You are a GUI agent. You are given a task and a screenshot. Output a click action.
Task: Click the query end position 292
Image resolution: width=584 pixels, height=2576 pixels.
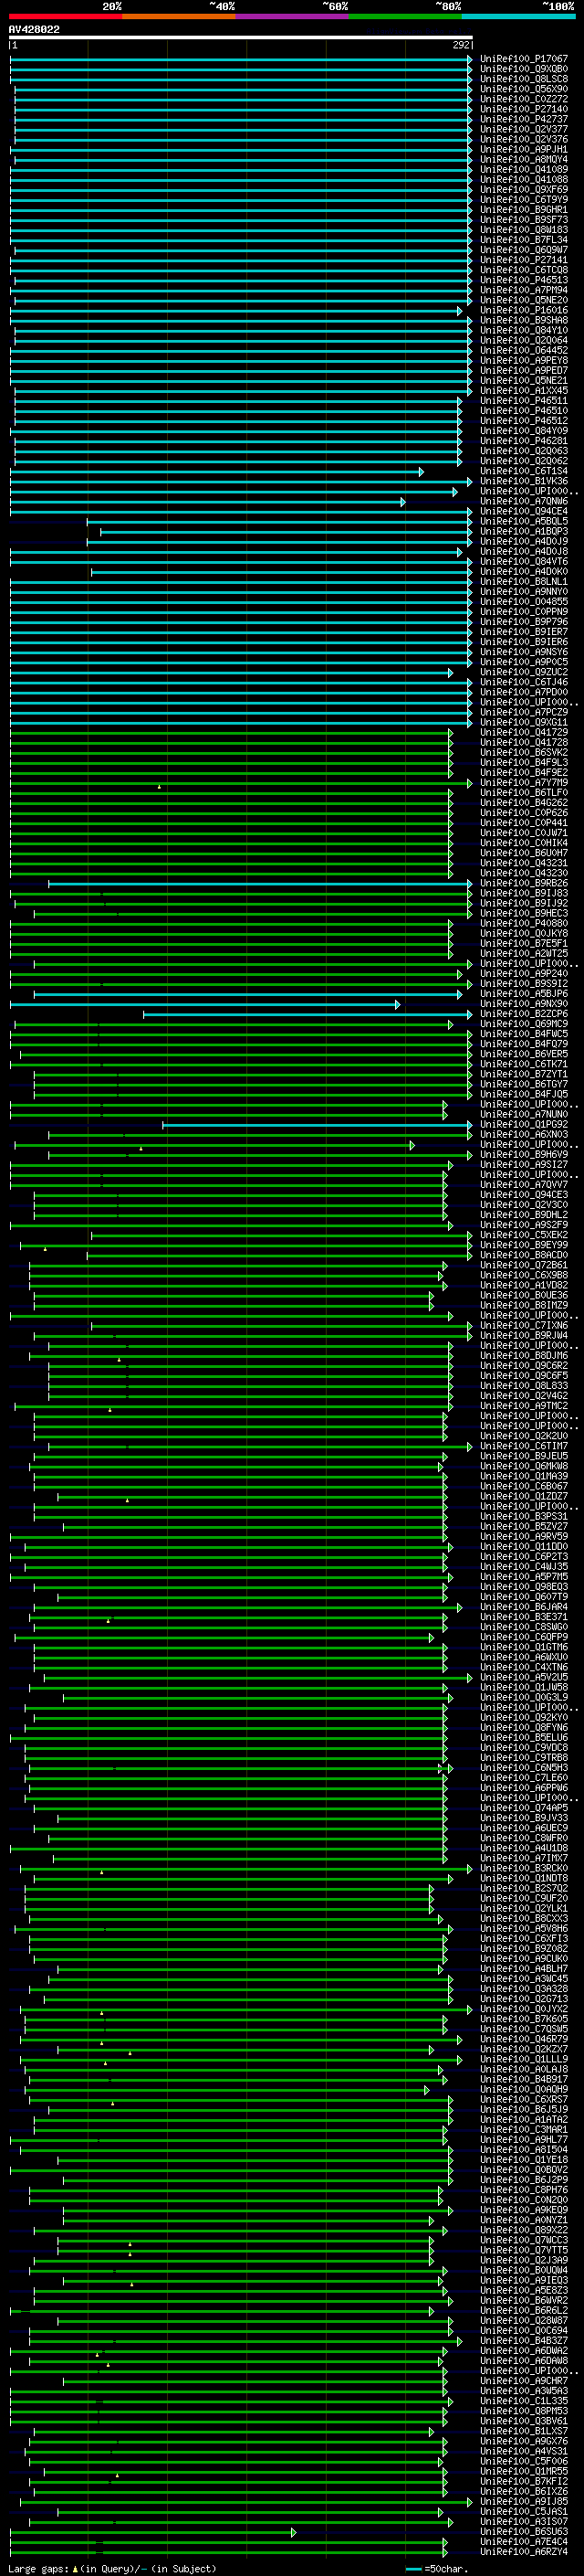[x=461, y=45]
